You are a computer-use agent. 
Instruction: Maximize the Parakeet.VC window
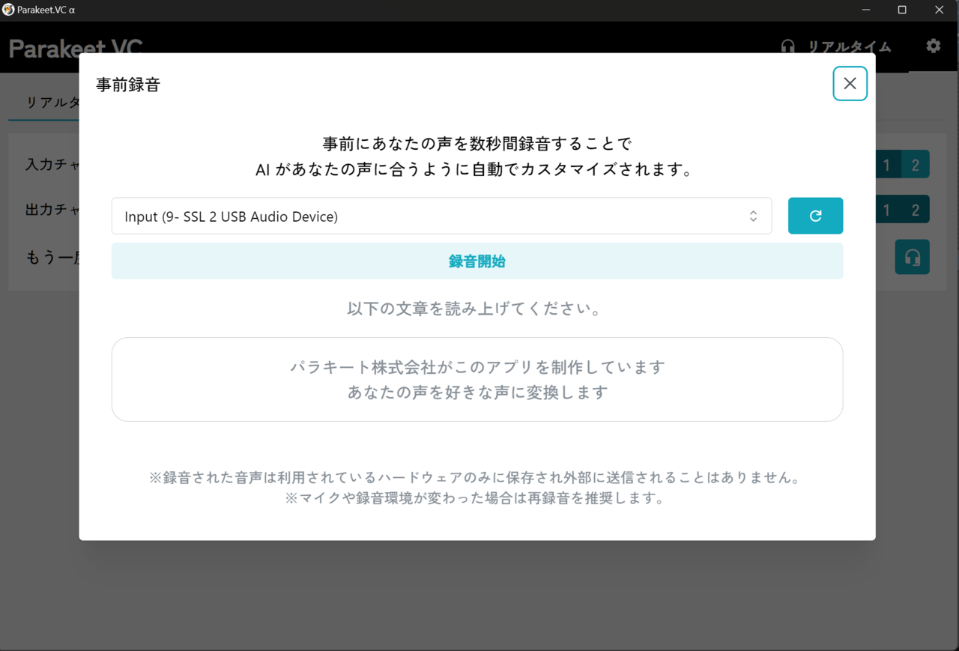coord(902,10)
